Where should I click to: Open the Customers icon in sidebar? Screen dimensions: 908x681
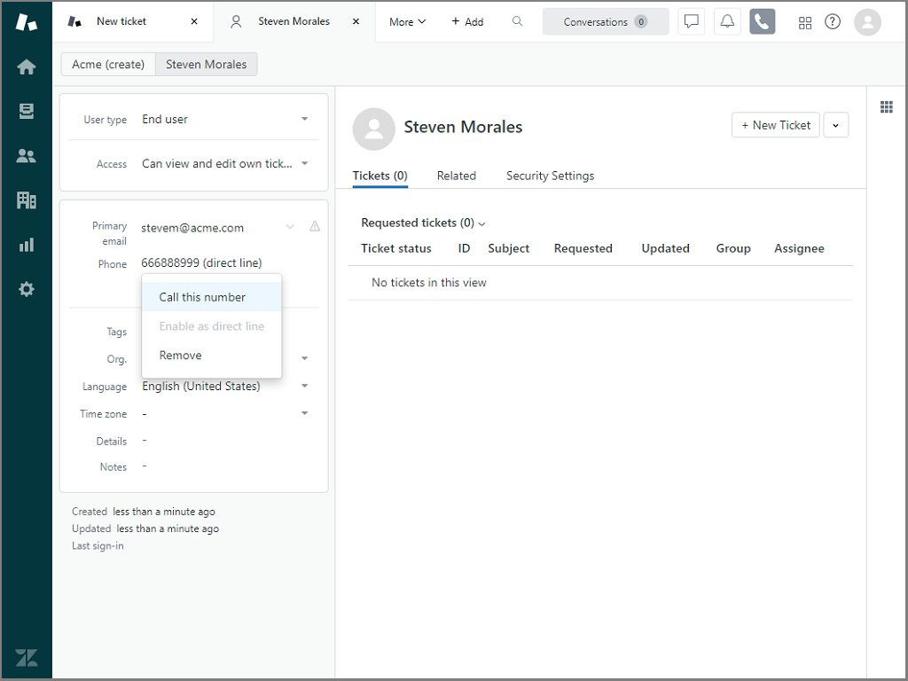click(26, 156)
